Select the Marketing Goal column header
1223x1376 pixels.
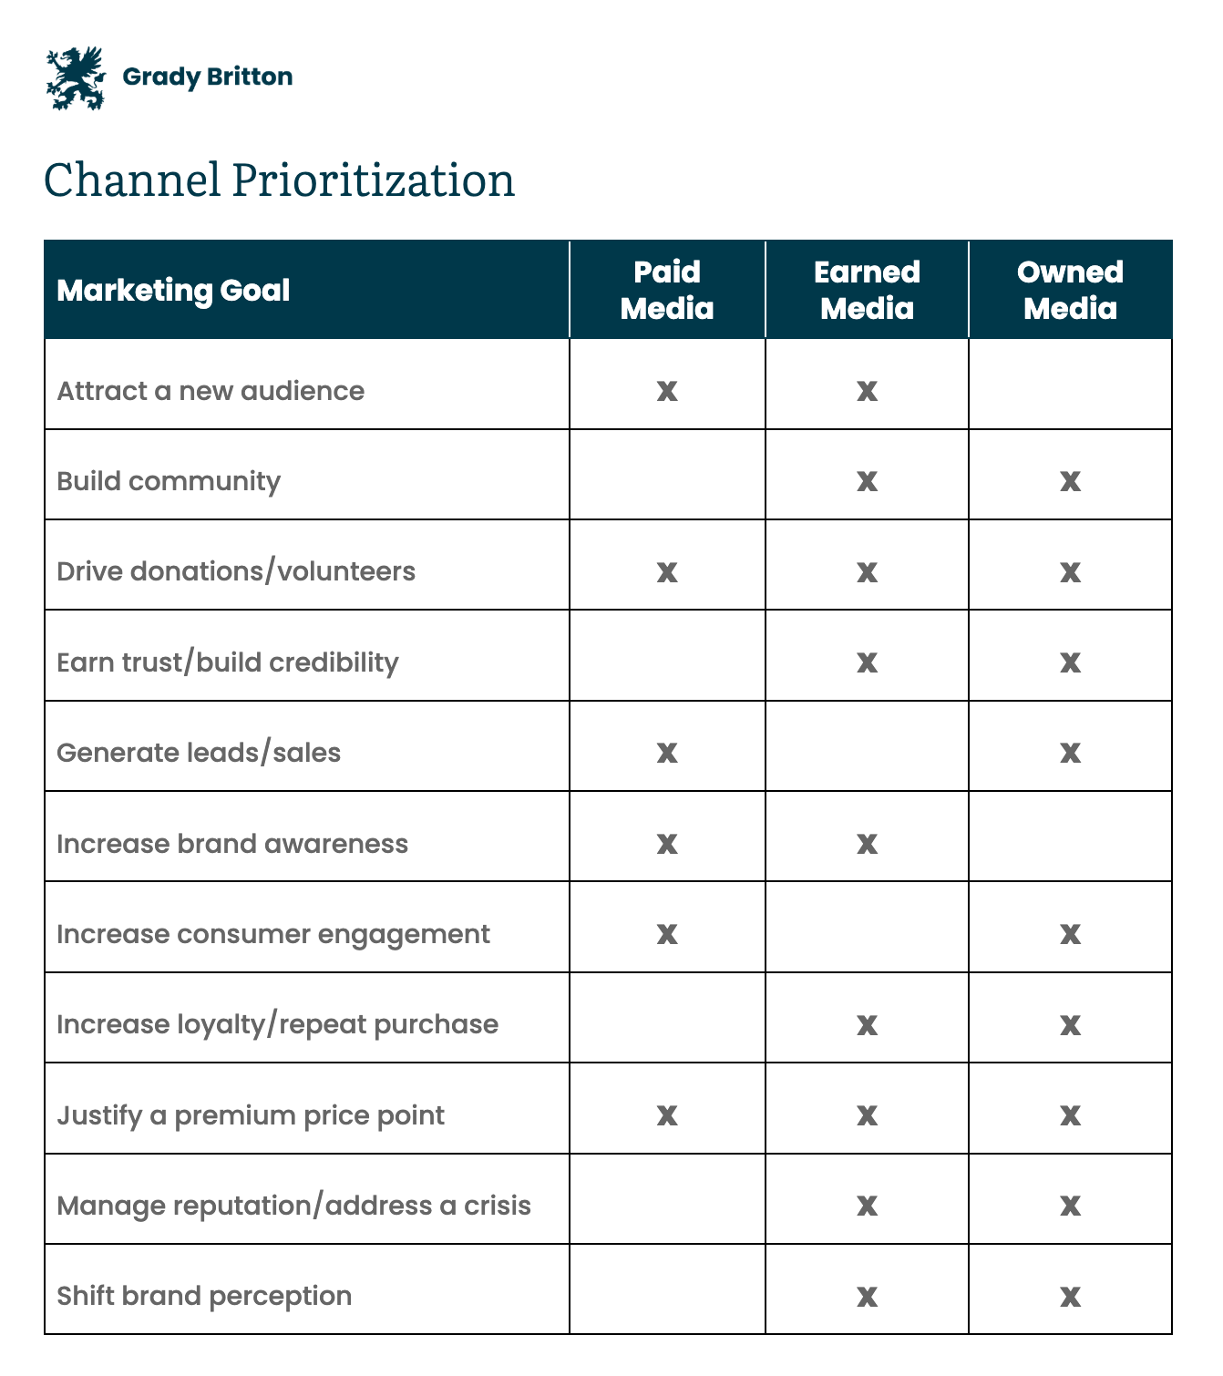coord(173,291)
